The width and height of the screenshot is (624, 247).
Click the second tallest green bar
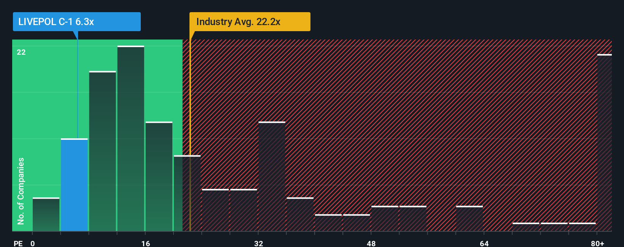coord(103,151)
